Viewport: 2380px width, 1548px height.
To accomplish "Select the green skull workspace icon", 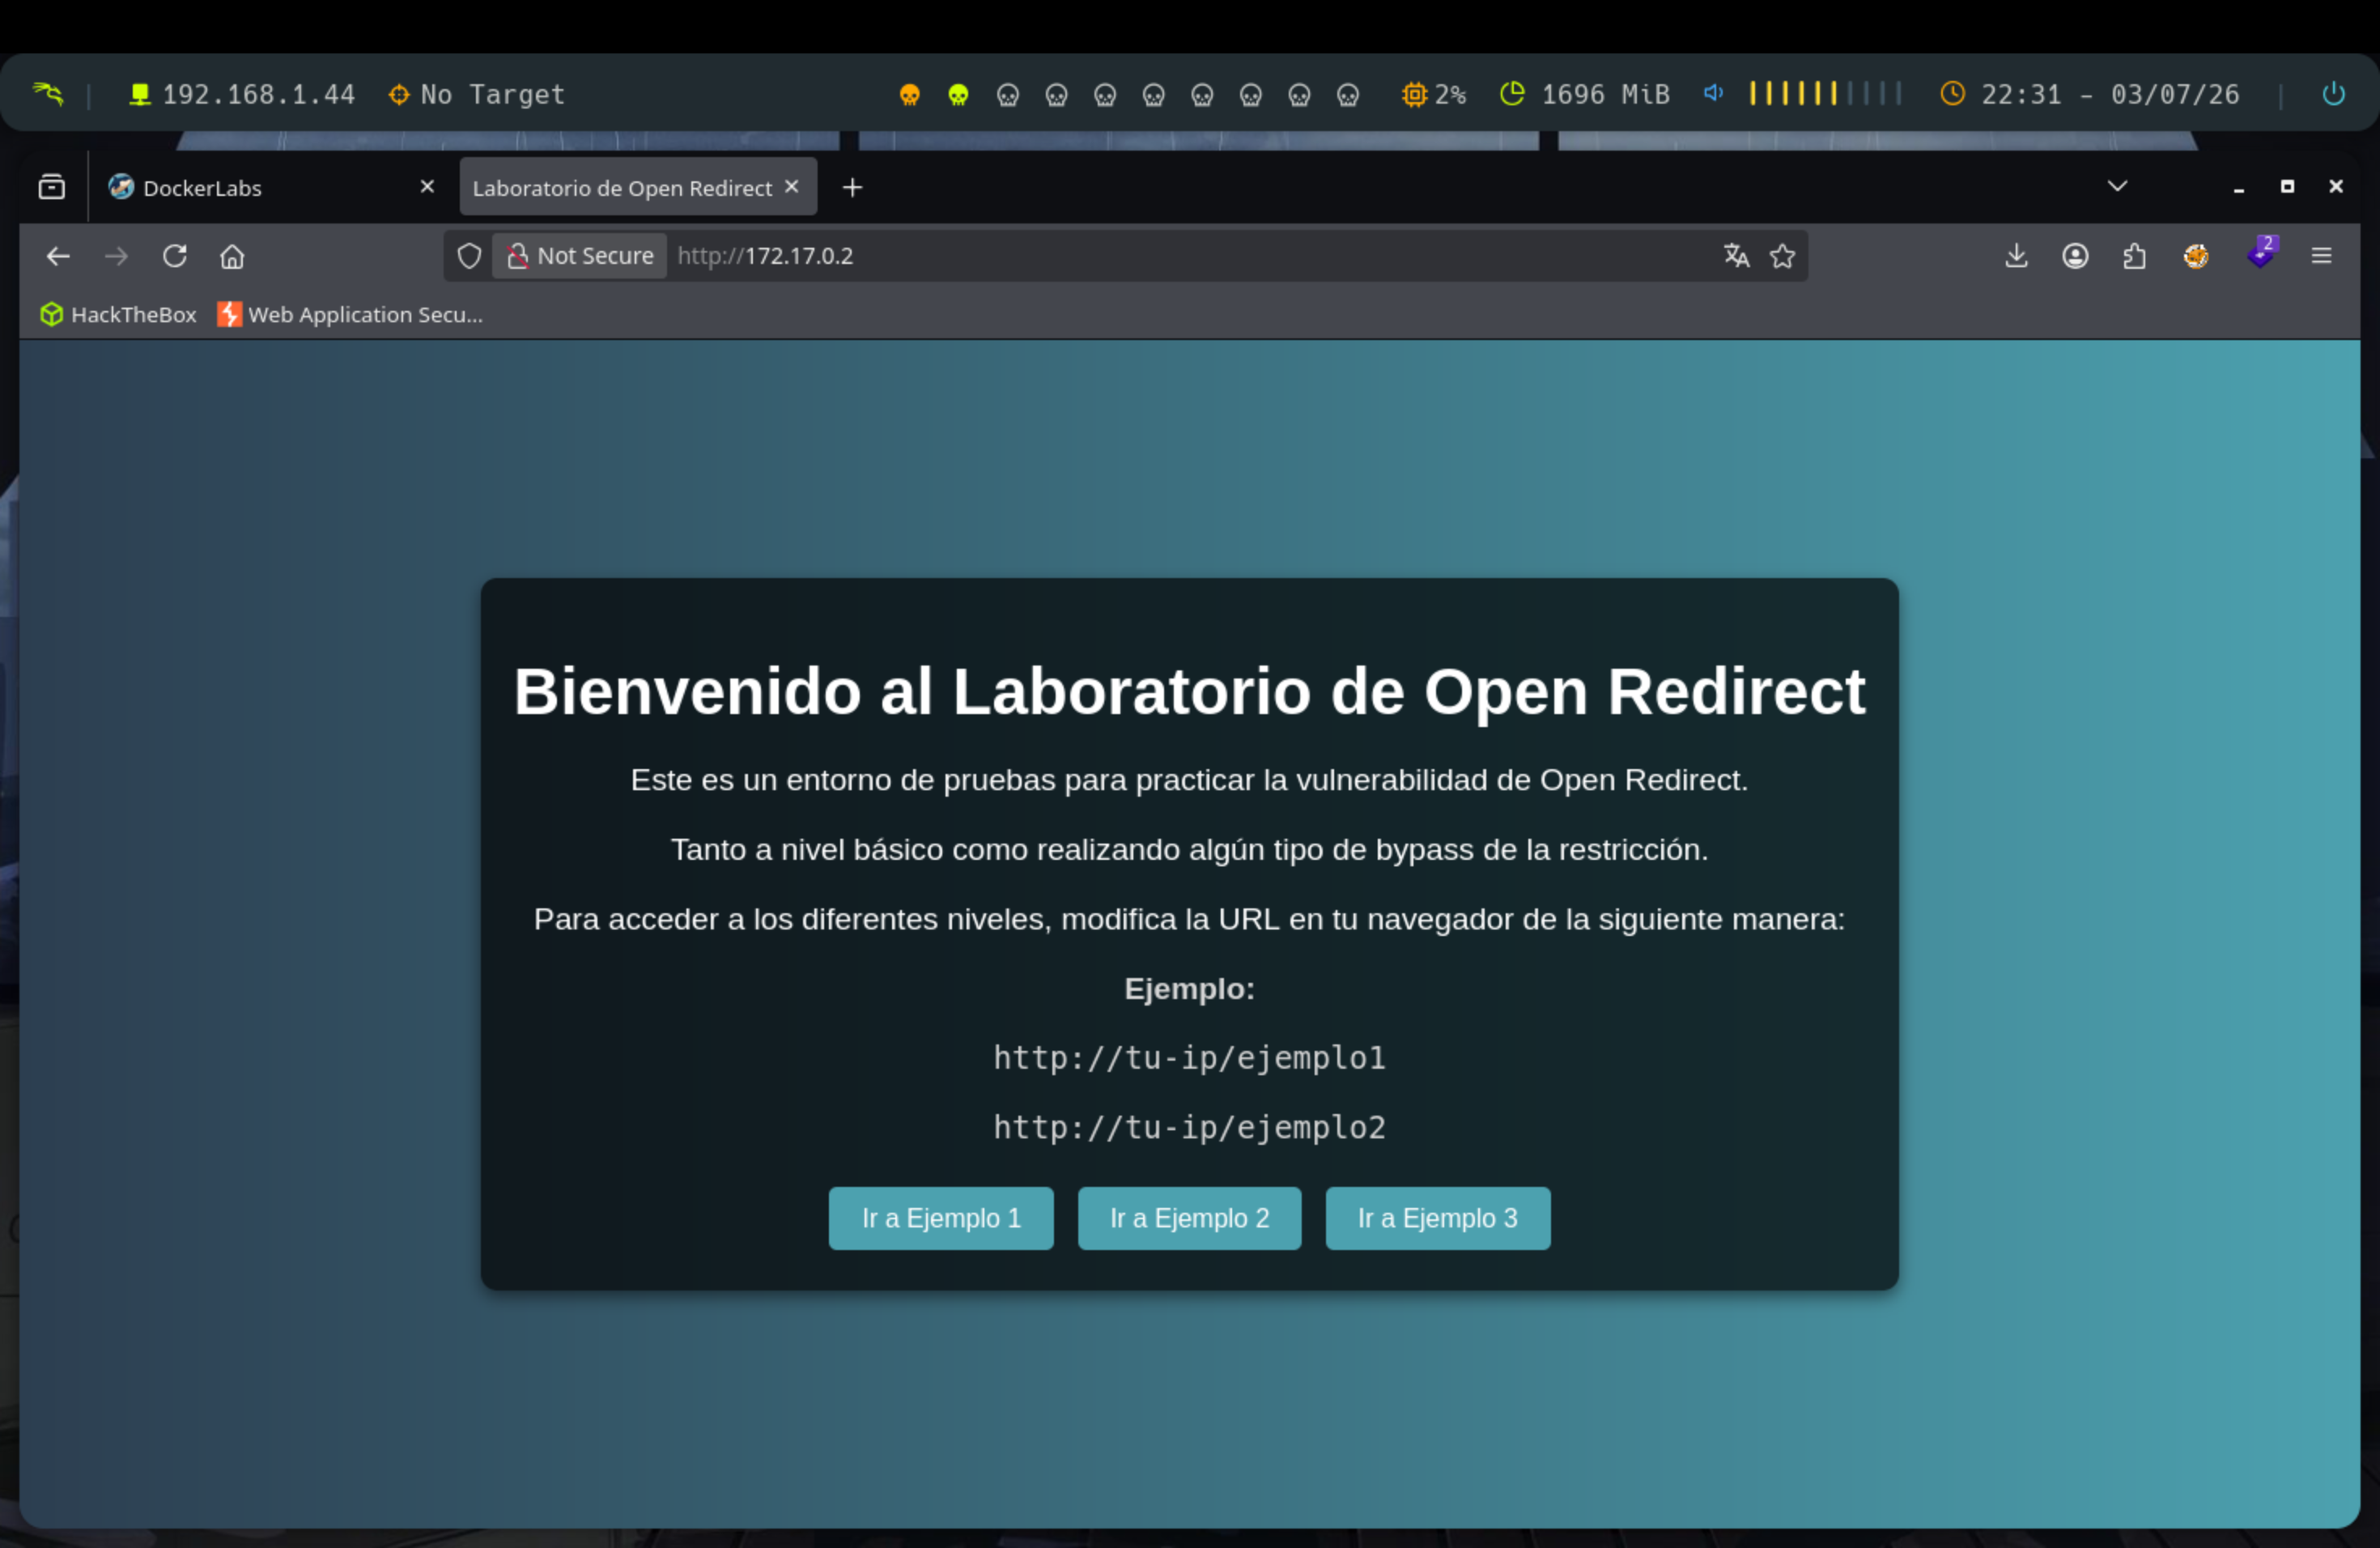I will (x=958, y=95).
